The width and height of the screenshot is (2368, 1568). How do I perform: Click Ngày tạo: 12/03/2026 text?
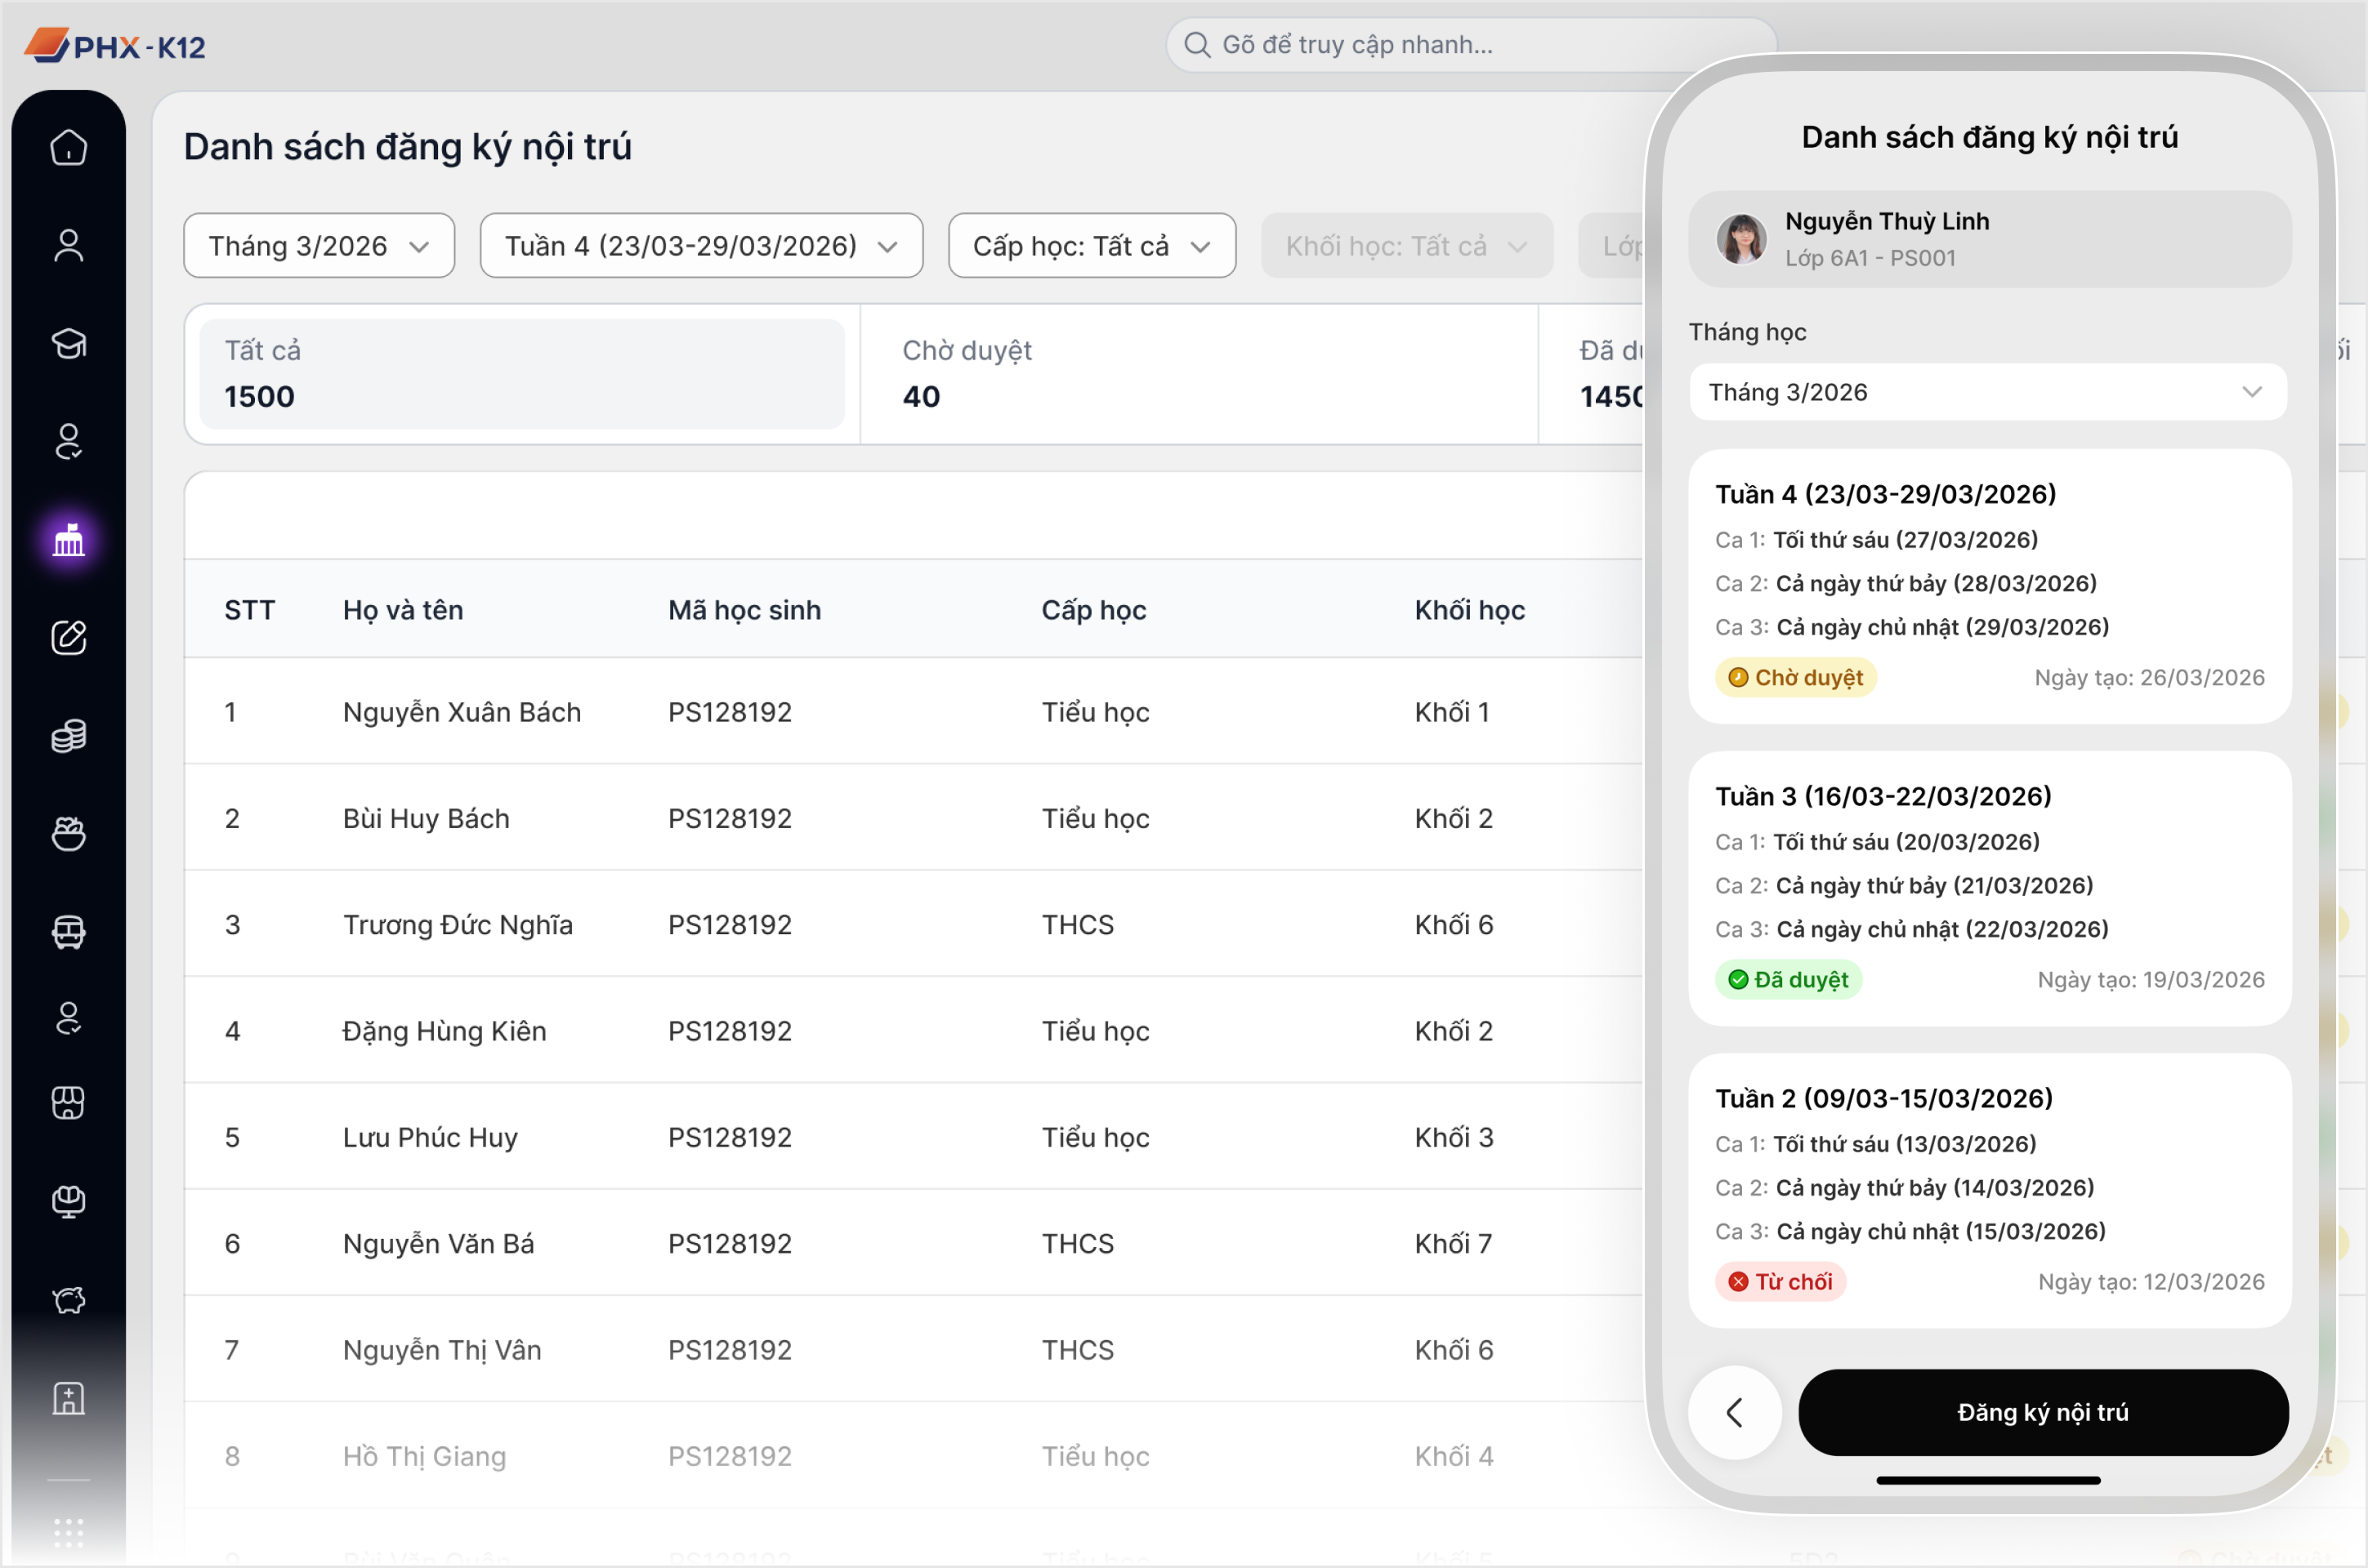click(2151, 1282)
